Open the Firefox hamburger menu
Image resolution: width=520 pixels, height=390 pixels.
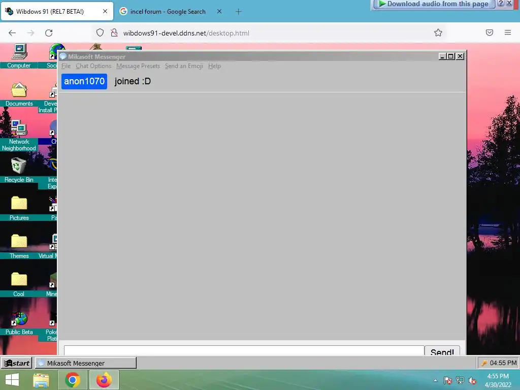(x=507, y=32)
